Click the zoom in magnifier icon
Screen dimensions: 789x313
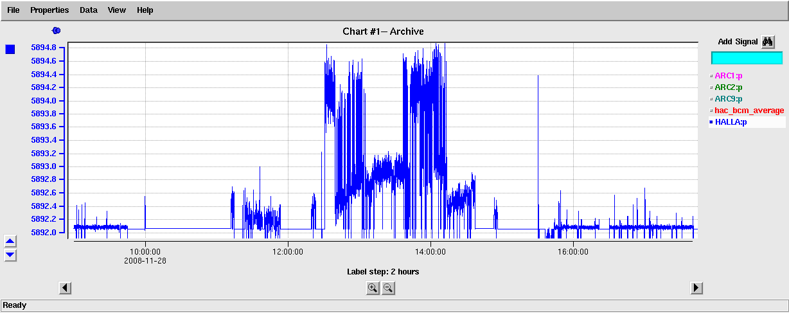click(x=373, y=288)
